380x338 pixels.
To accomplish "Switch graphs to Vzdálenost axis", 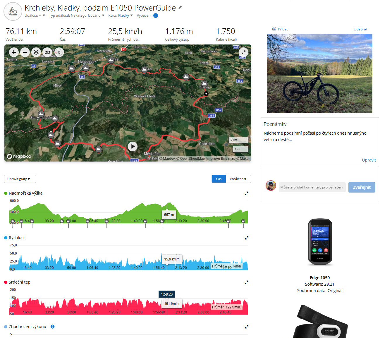I will click(x=238, y=179).
